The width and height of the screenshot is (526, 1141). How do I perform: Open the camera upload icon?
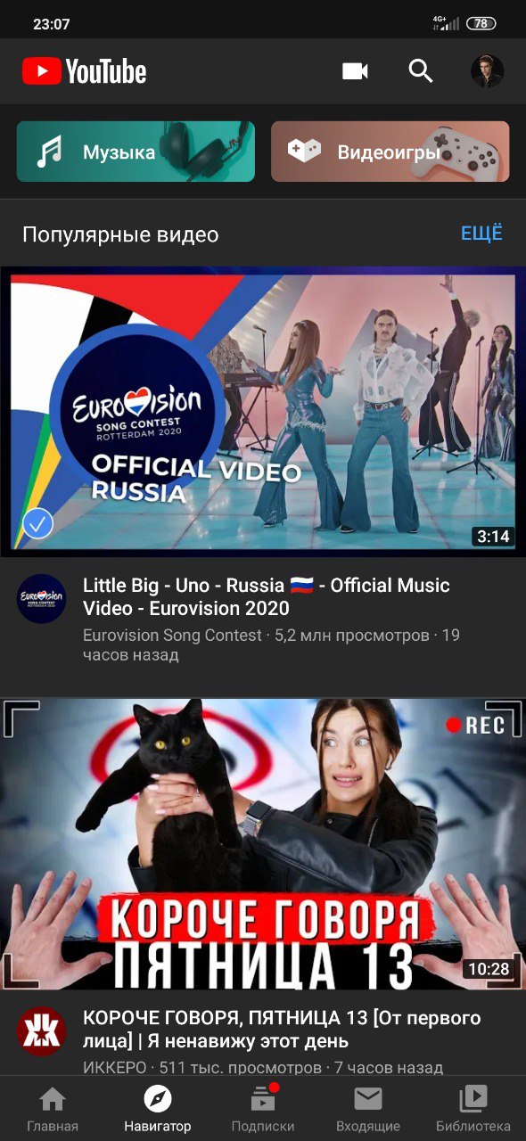[x=355, y=71]
